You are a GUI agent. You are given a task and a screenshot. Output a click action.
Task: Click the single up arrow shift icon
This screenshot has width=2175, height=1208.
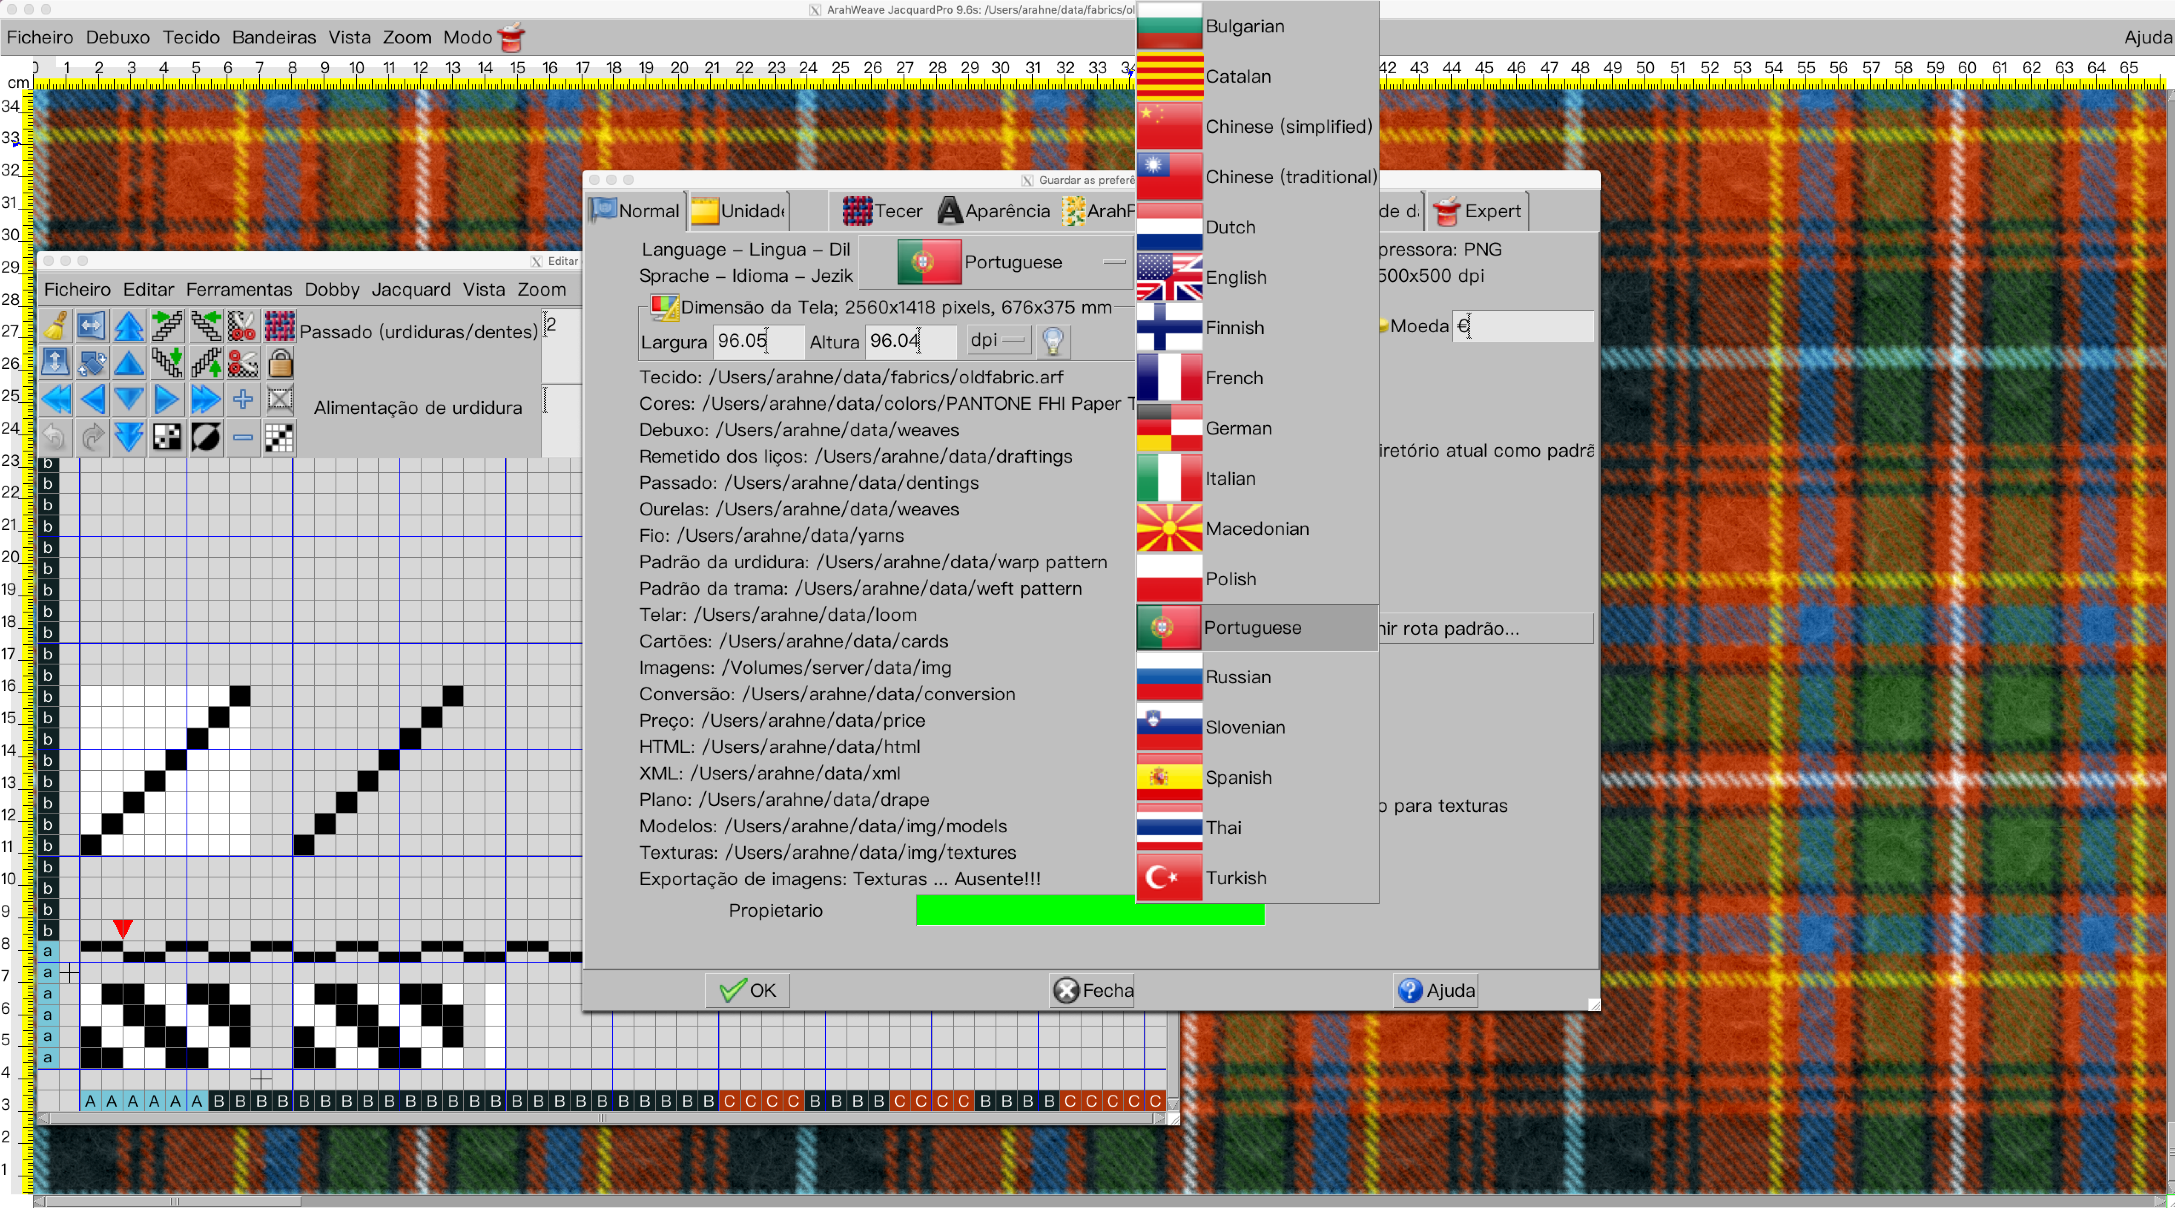(129, 363)
